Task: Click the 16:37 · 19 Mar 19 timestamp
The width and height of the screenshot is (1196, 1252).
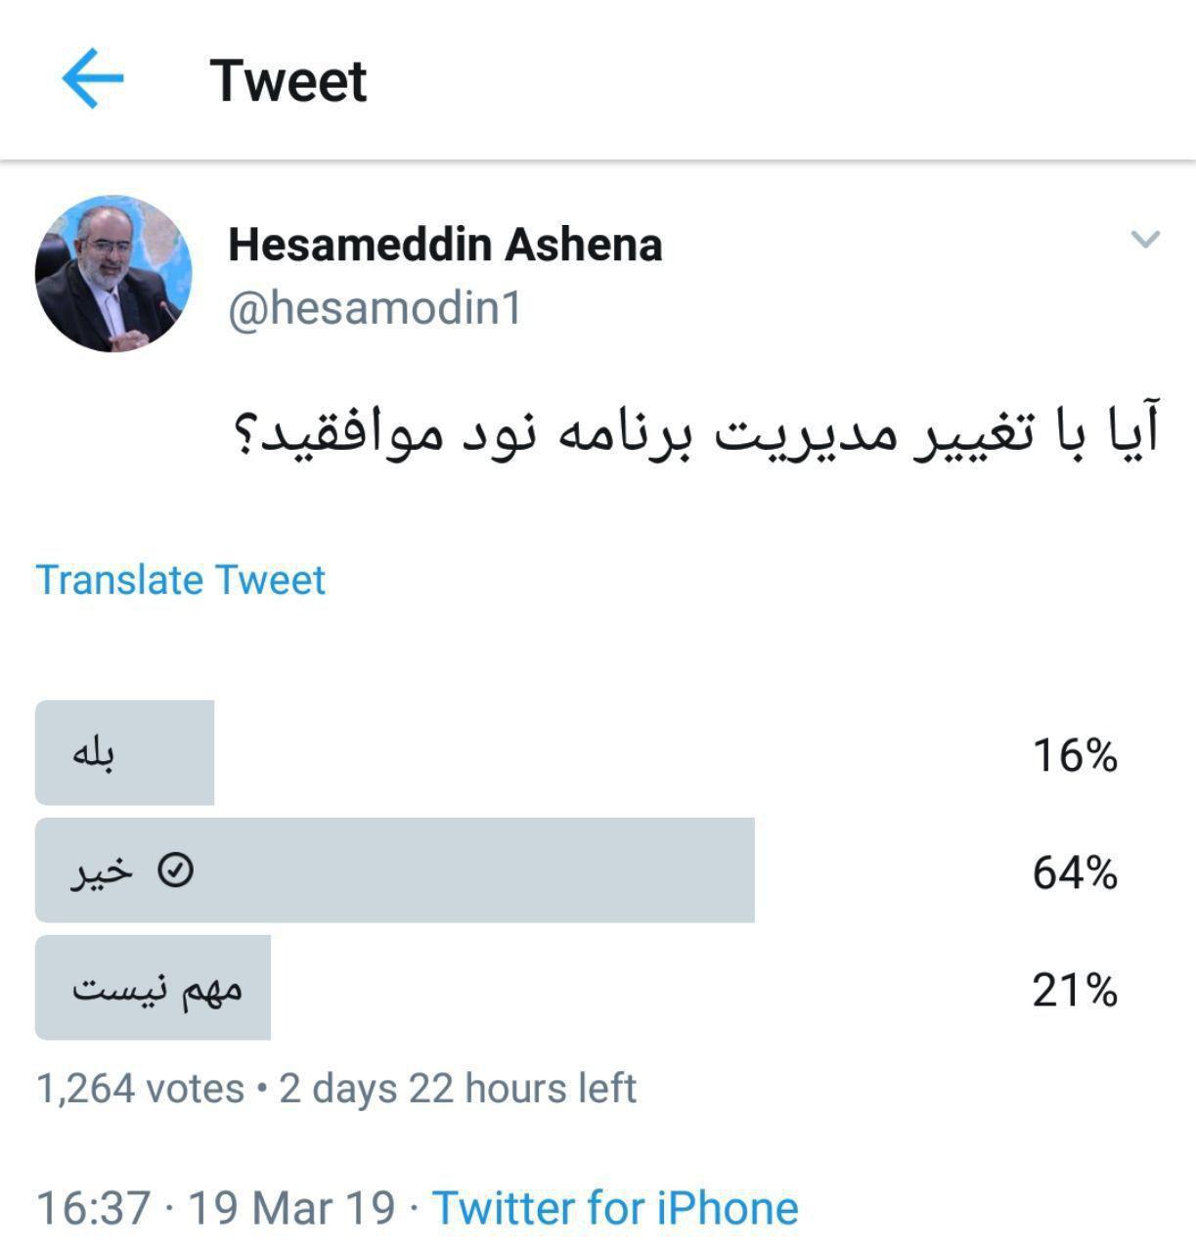Action: [216, 1208]
